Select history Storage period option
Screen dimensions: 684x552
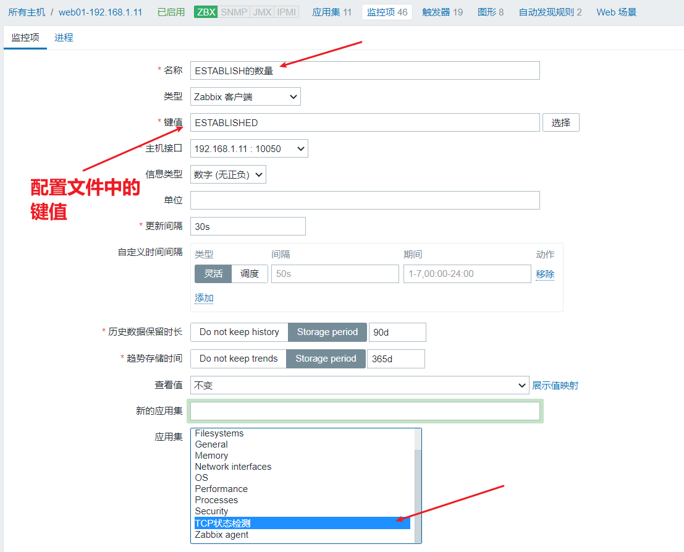327,332
